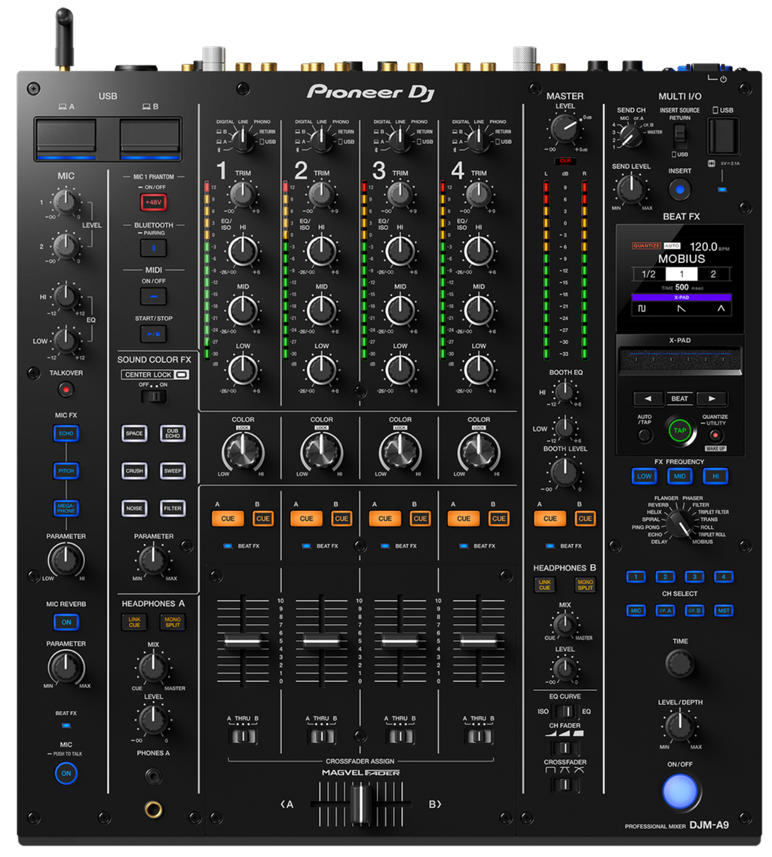The width and height of the screenshot is (772, 857).
Task: Select channel 4 in CH SELECT
Action: 723,577
